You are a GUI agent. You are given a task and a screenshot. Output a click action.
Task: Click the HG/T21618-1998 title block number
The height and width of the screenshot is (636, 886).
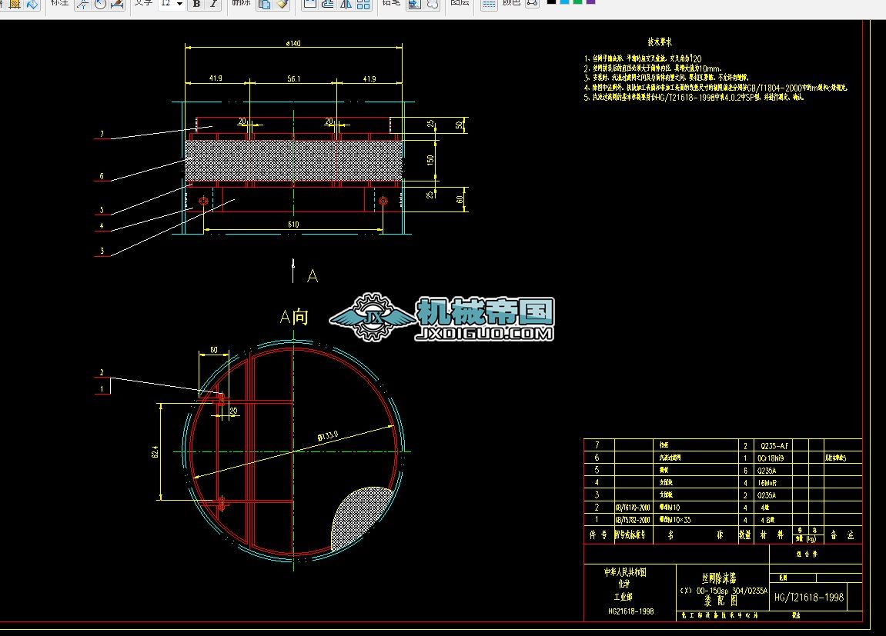click(x=808, y=597)
